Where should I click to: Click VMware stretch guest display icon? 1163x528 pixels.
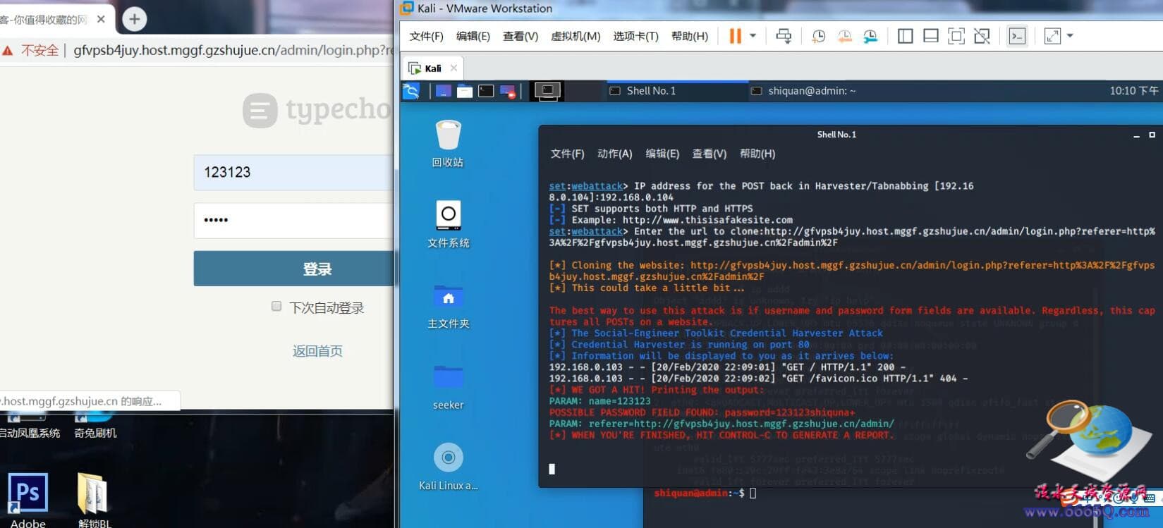click(x=1052, y=36)
